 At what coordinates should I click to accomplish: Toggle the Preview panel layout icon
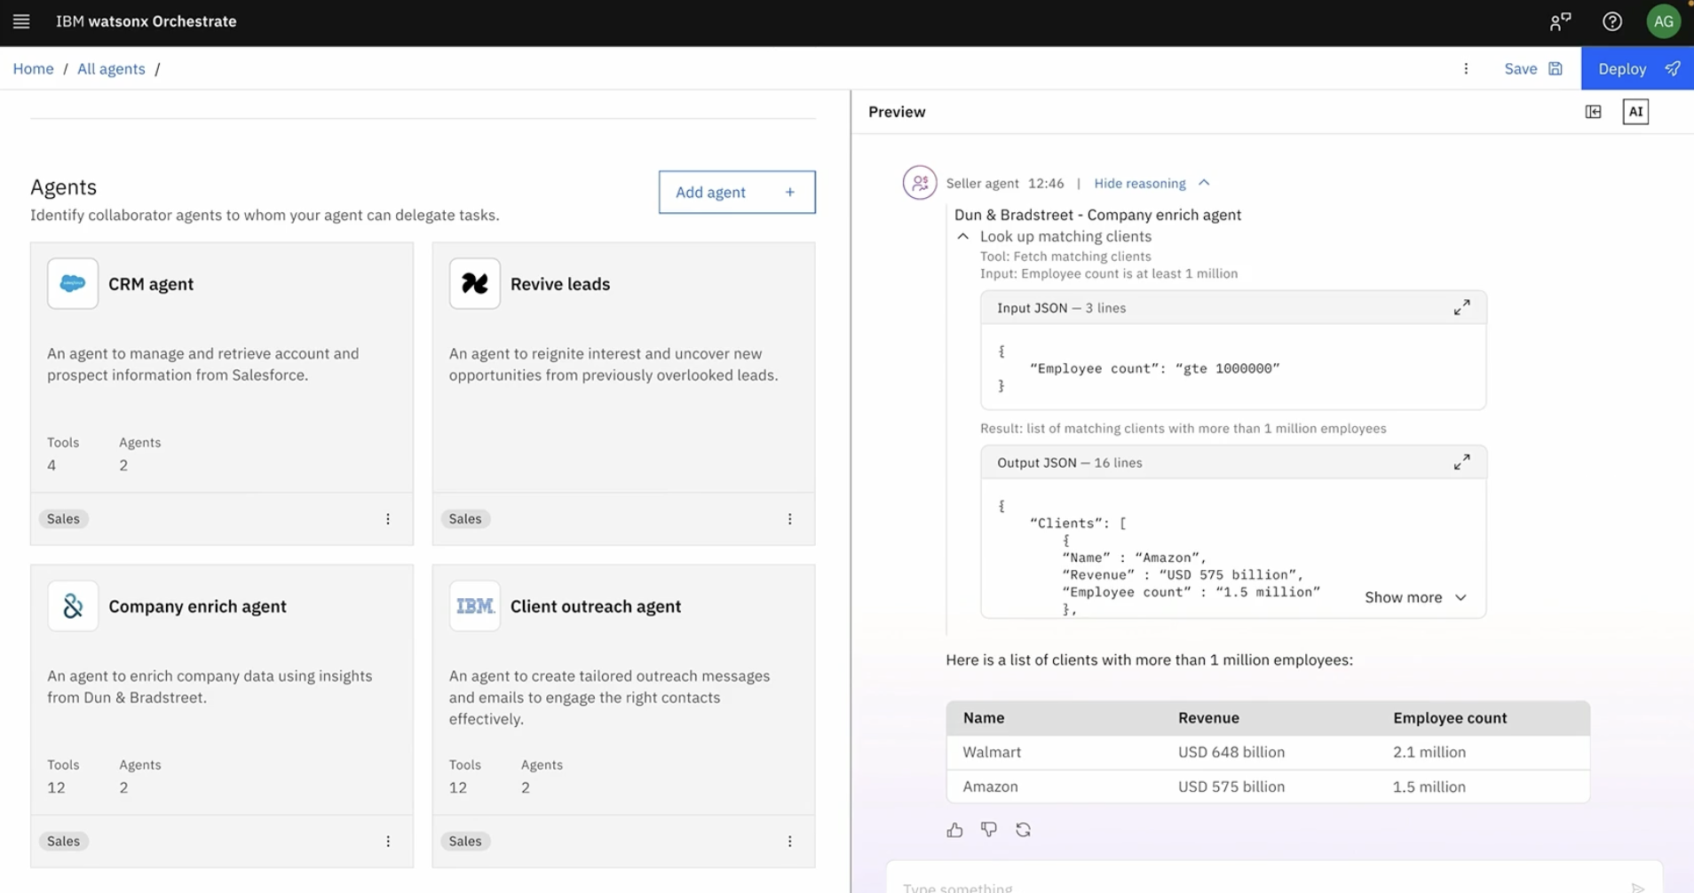coord(1594,112)
